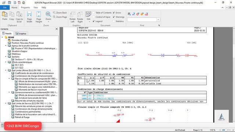Viewport: 235px width, 132px height.
Task: Open the Edit dropdown arrow below SOF icon
Action: click(x=89, y=22)
